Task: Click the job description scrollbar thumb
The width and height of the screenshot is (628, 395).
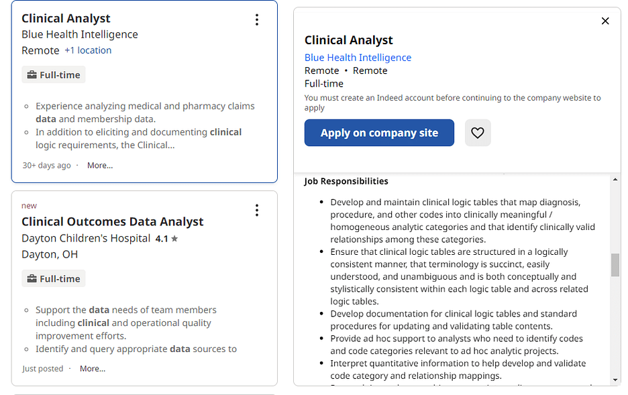Action: (615, 264)
